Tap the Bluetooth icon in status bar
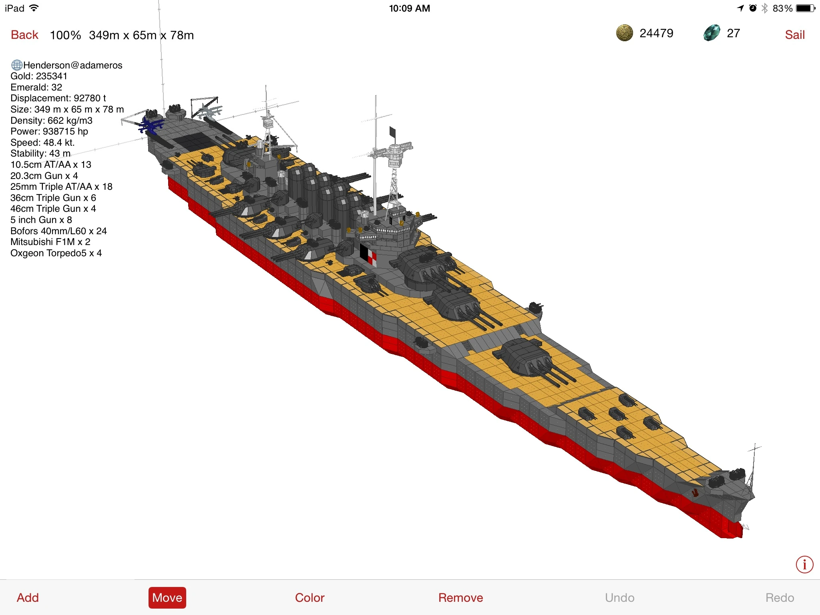Viewport: 820px width, 615px height. [x=765, y=8]
